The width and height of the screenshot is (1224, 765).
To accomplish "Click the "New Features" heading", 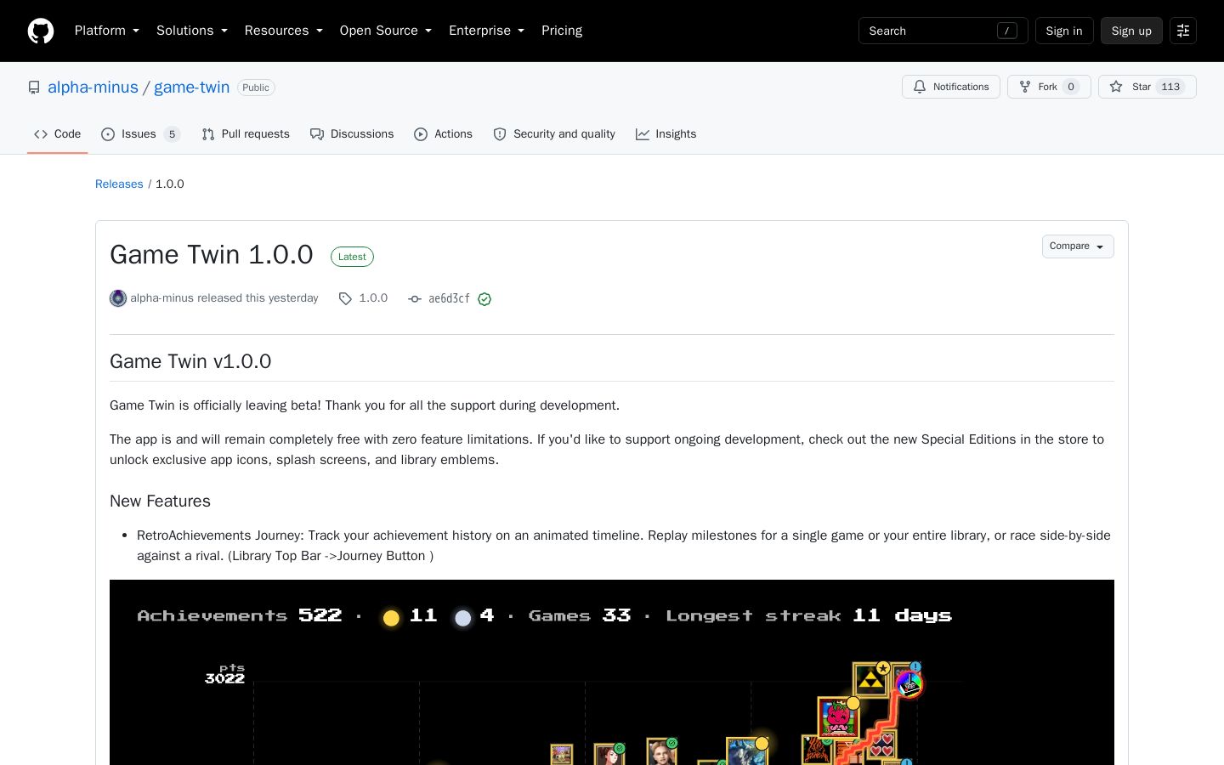I will 160,501.
